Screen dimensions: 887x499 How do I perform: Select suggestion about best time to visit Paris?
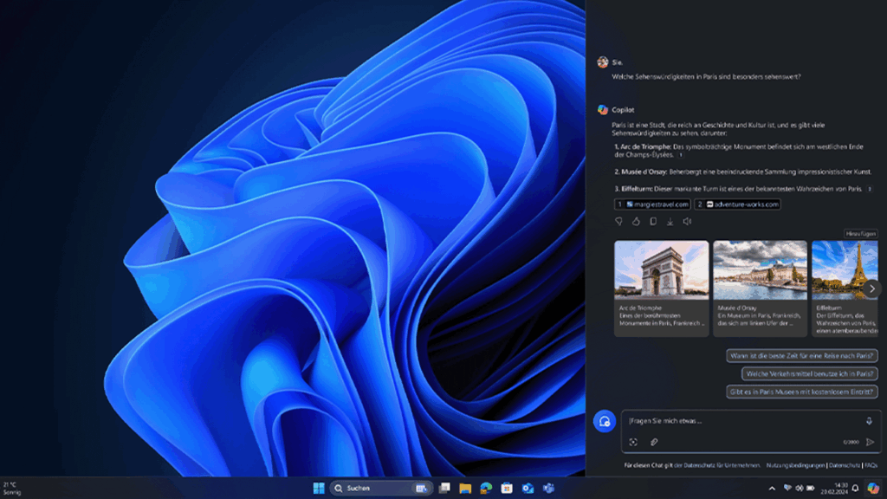(802, 355)
